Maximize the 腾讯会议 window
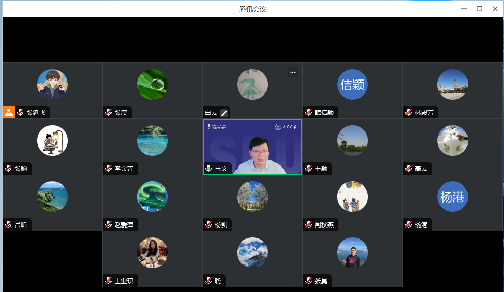The image size is (504, 292). pyautogui.click(x=479, y=9)
